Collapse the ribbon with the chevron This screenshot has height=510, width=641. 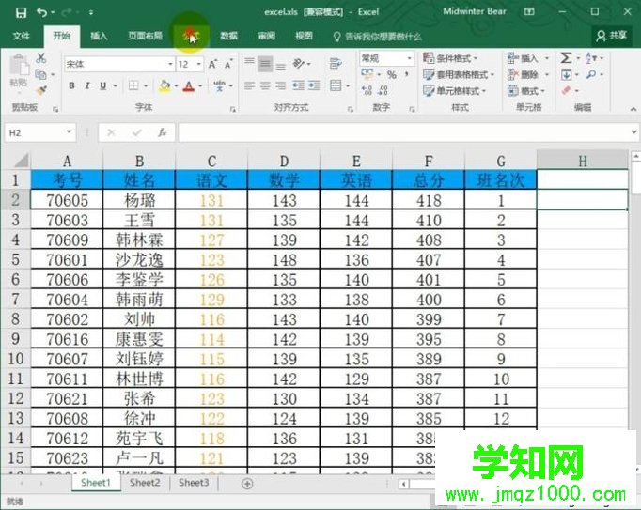pyautogui.click(x=633, y=109)
